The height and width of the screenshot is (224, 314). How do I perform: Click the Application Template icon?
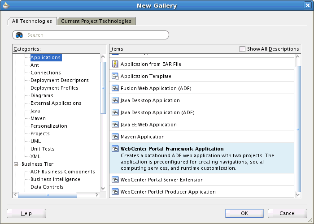click(115, 76)
